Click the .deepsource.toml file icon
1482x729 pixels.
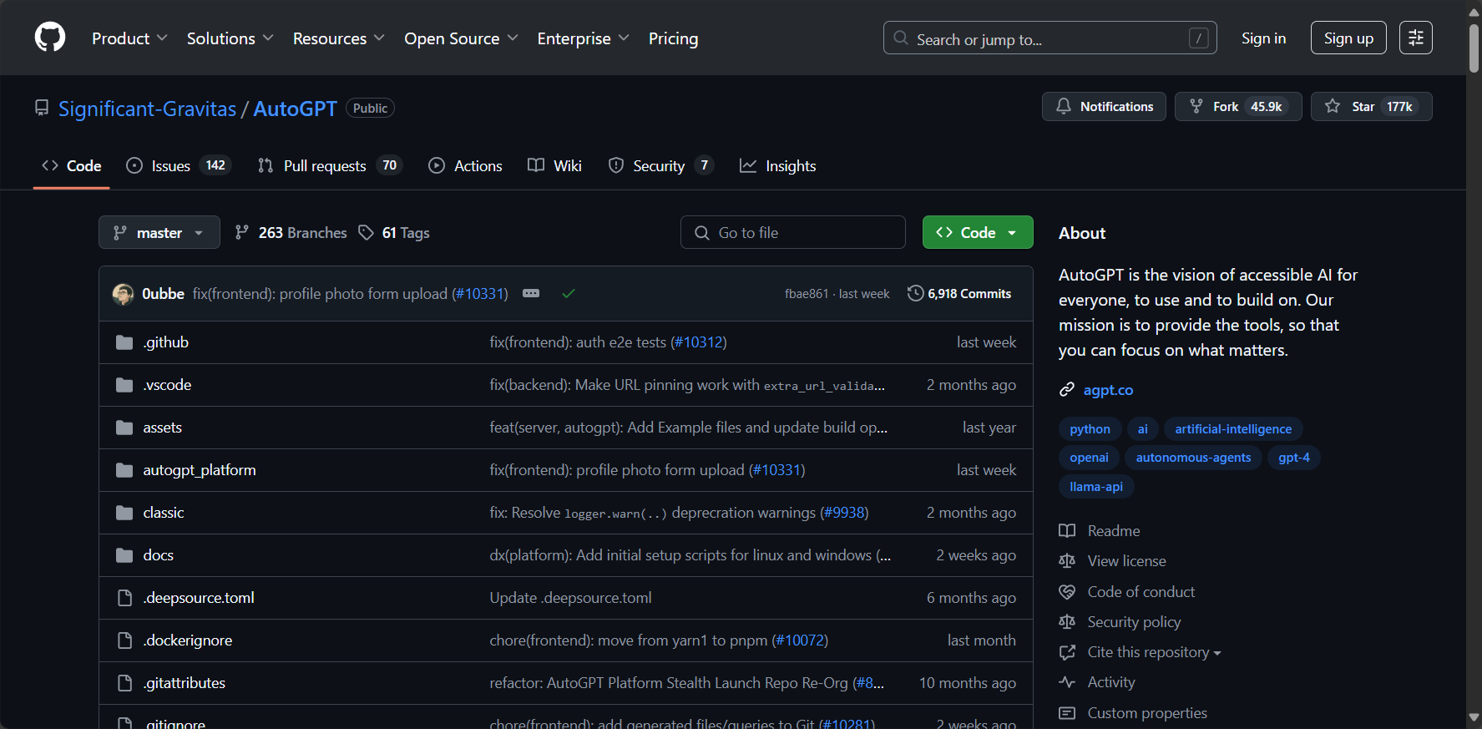(125, 598)
